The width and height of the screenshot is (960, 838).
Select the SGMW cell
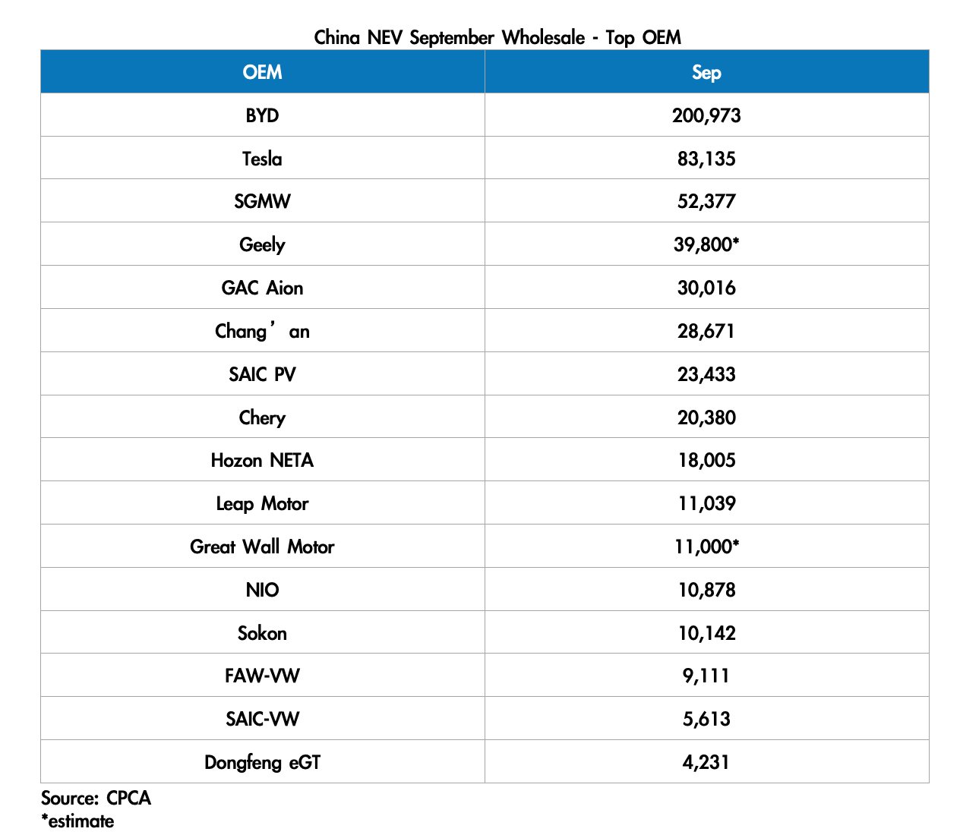(262, 201)
